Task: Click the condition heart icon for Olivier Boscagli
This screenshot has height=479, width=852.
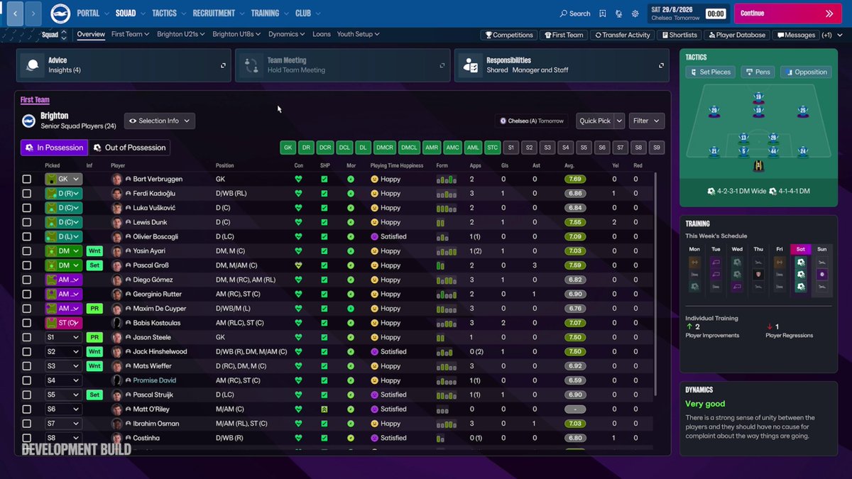Action: click(x=298, y=236)
